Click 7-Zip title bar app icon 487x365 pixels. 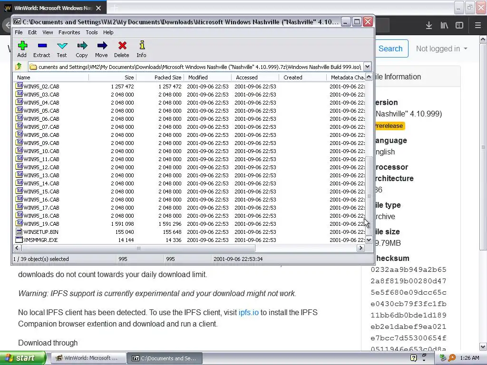pyautogui.click(x=18, y=22)
